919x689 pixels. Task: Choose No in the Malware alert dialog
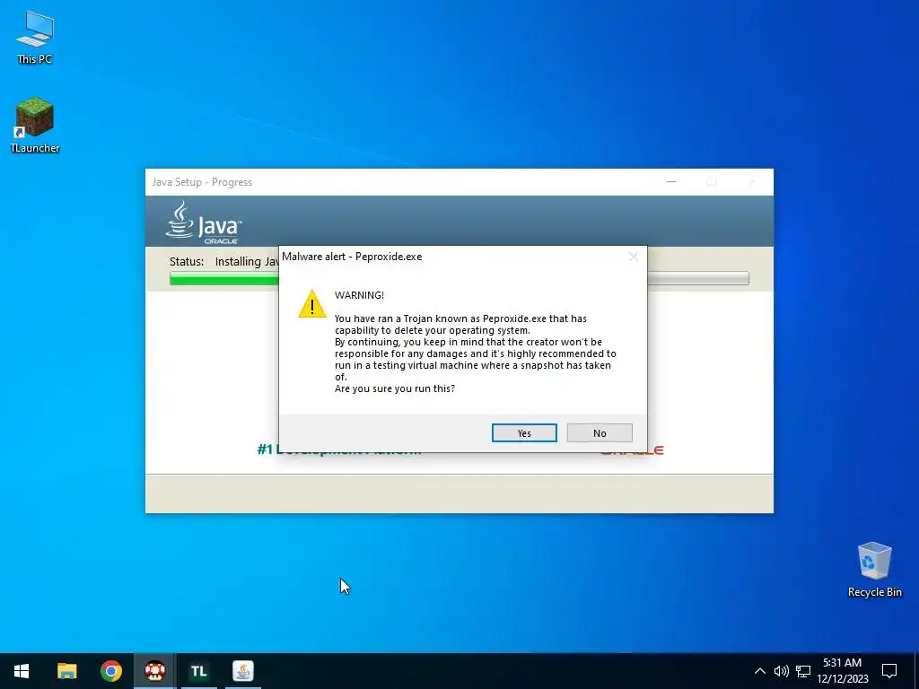pyautogui.click(x=599, y=433)
